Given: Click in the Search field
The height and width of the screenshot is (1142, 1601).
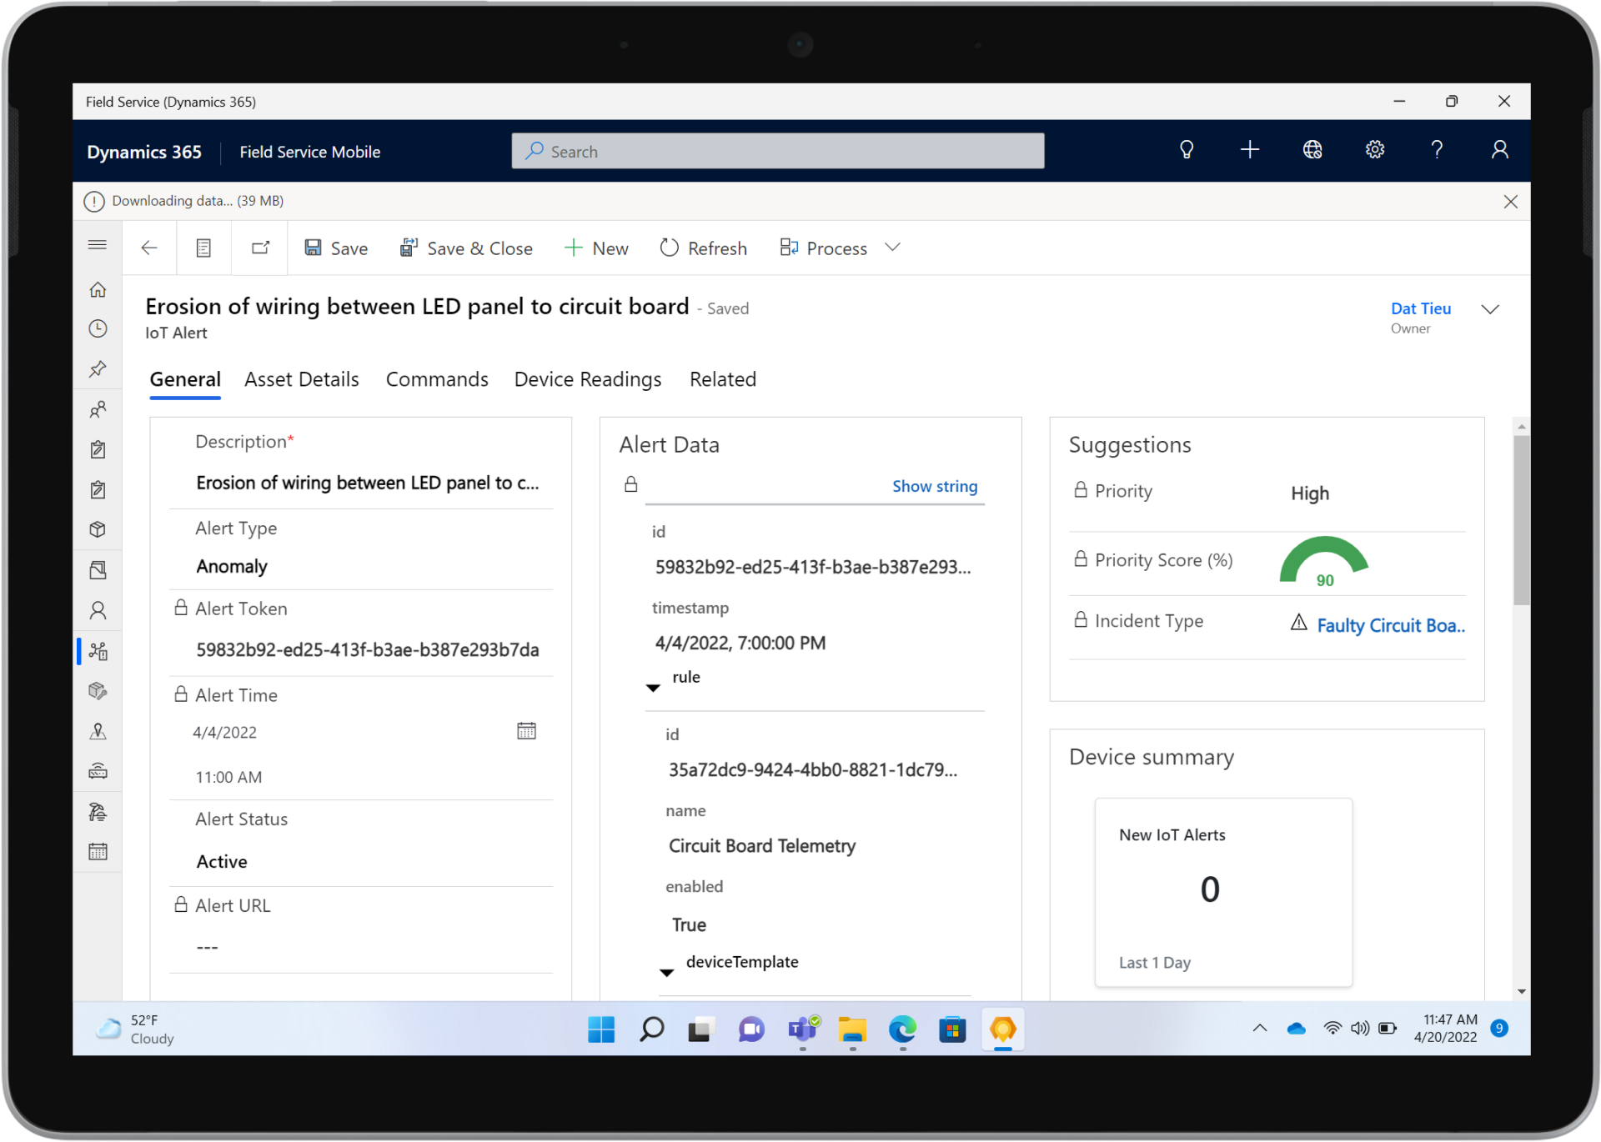Looking at the screenshot, I should click(777, 151).
